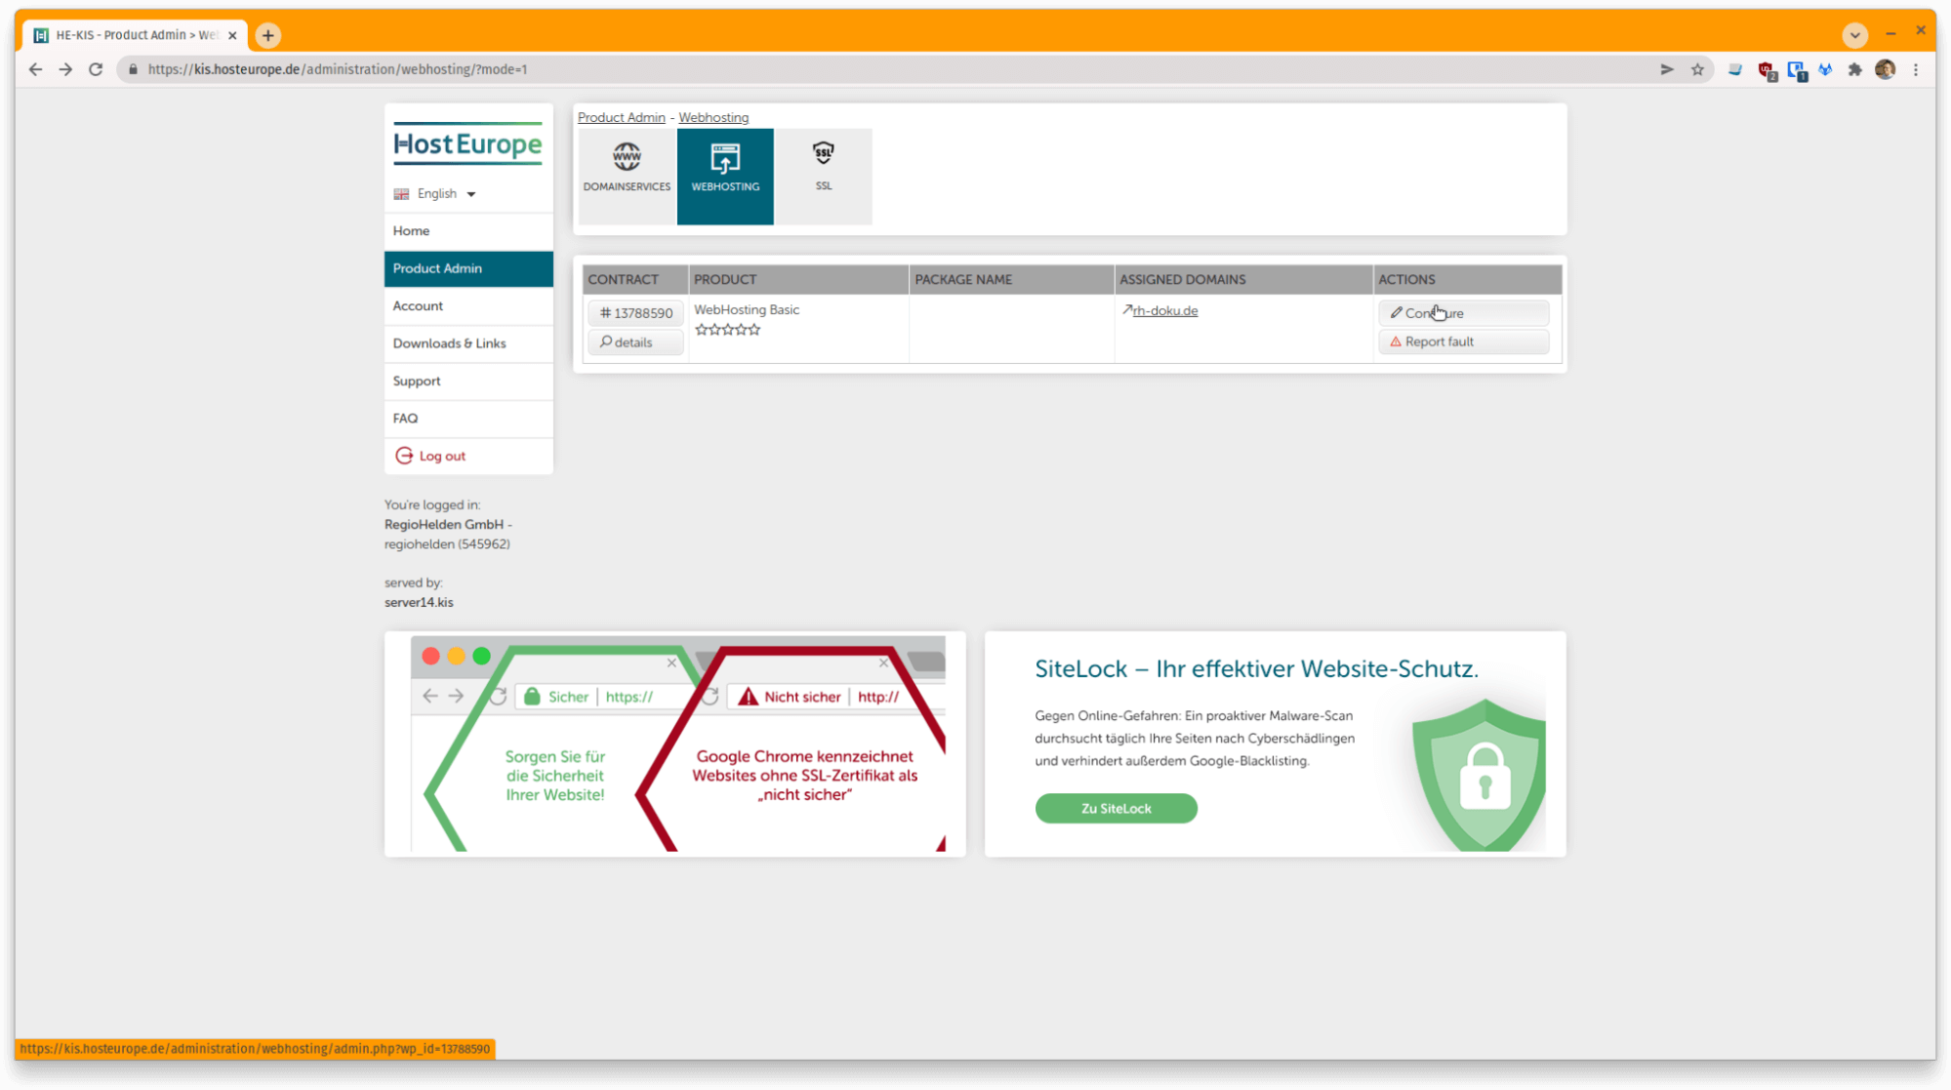Go forward with the browser forward arrow
Viewport: 1951px width, 1090px height.
click(65, 69)
